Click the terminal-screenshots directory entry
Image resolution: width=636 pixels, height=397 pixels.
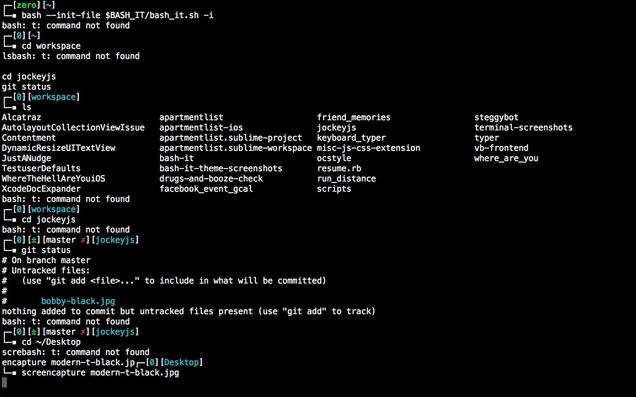[523, 128]
